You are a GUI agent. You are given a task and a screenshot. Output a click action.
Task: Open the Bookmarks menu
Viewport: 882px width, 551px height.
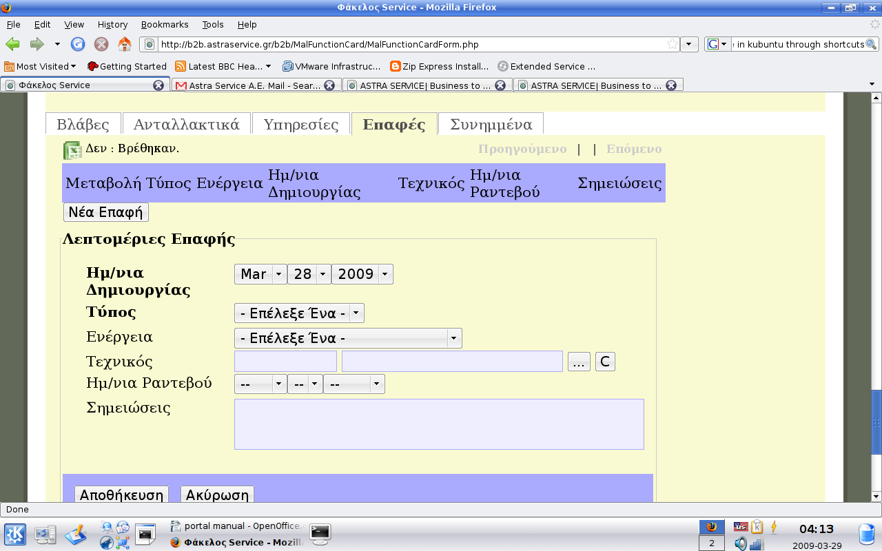(x=165, y=24)
